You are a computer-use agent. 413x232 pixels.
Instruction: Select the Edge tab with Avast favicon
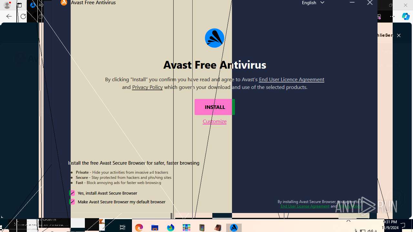point(33,5)
